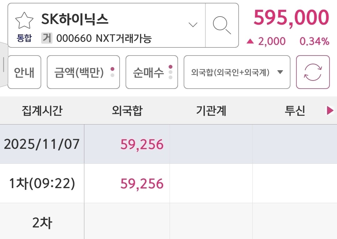Tap the 595,000 current price
The image size is (337, 239).
tap(291, 17)
